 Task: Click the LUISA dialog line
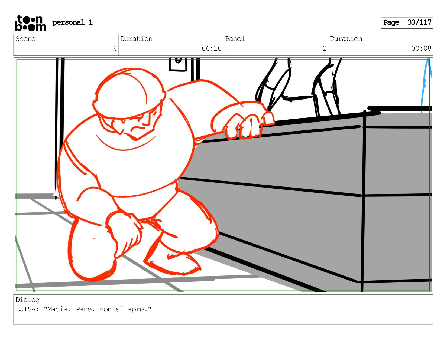83,309
